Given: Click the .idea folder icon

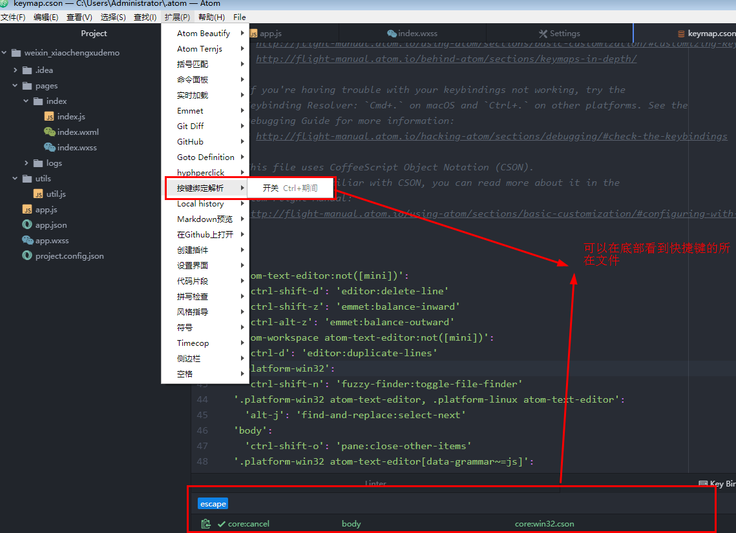Looking at the screenshot, I should click(x=27, y=70).
